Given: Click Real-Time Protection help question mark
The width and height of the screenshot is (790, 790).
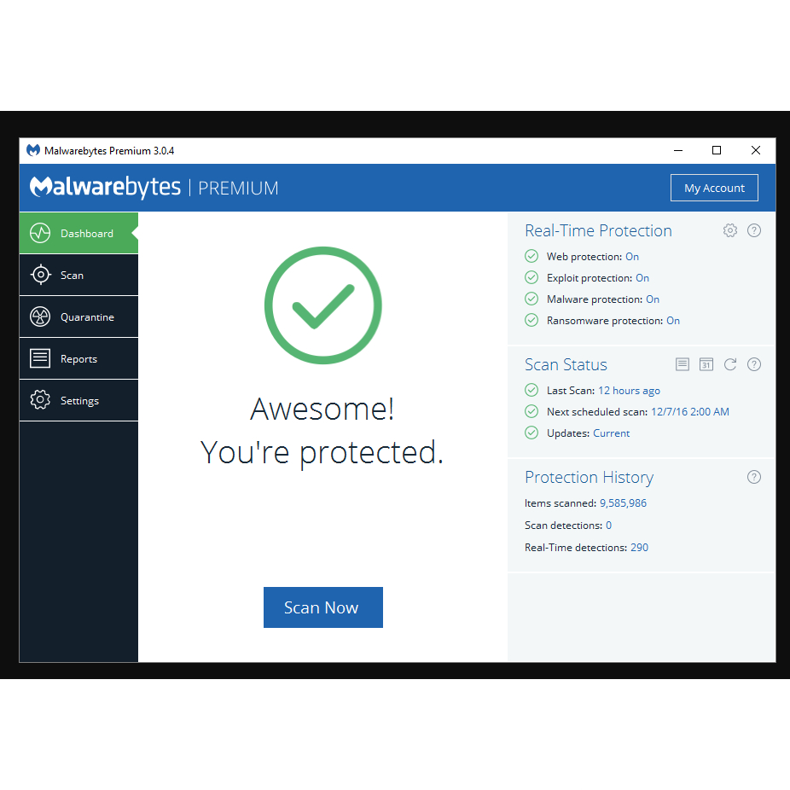Looking at the screenshot, I should click(x=753, y=230).
